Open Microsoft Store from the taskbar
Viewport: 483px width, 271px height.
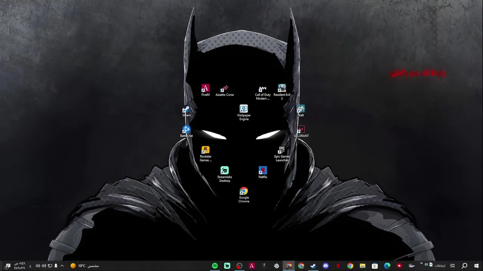point(375,266)
